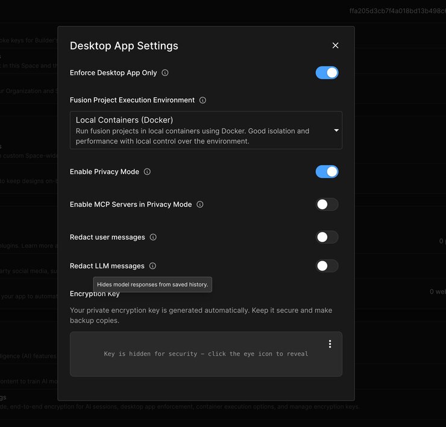Screen dimensions: 446x427
Task: Click the Redact LLM messages info icon
Action: tap(152, 266)
